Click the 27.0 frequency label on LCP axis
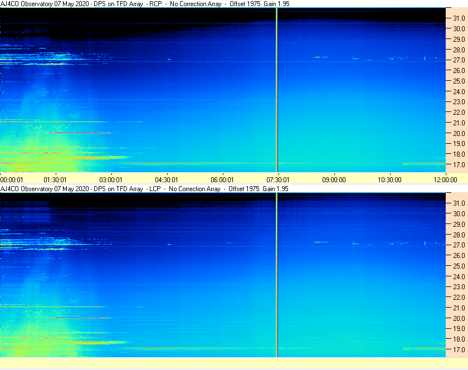Screen dimensions: 468x370 [459, 245]
